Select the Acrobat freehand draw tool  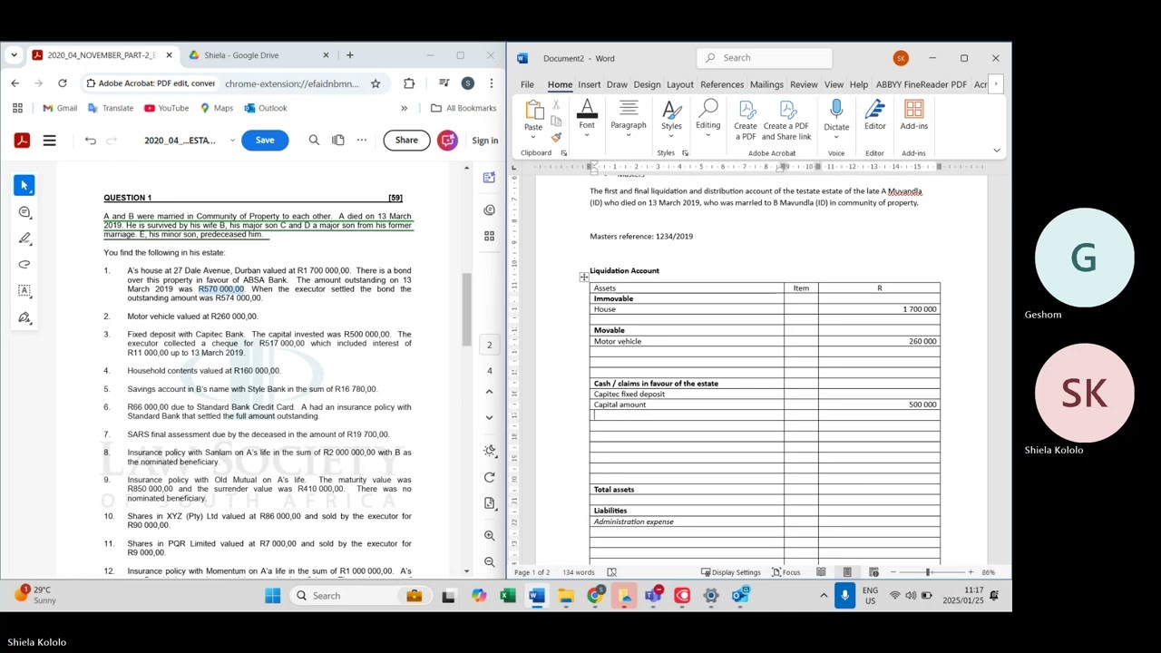click(x=24, y=265)
